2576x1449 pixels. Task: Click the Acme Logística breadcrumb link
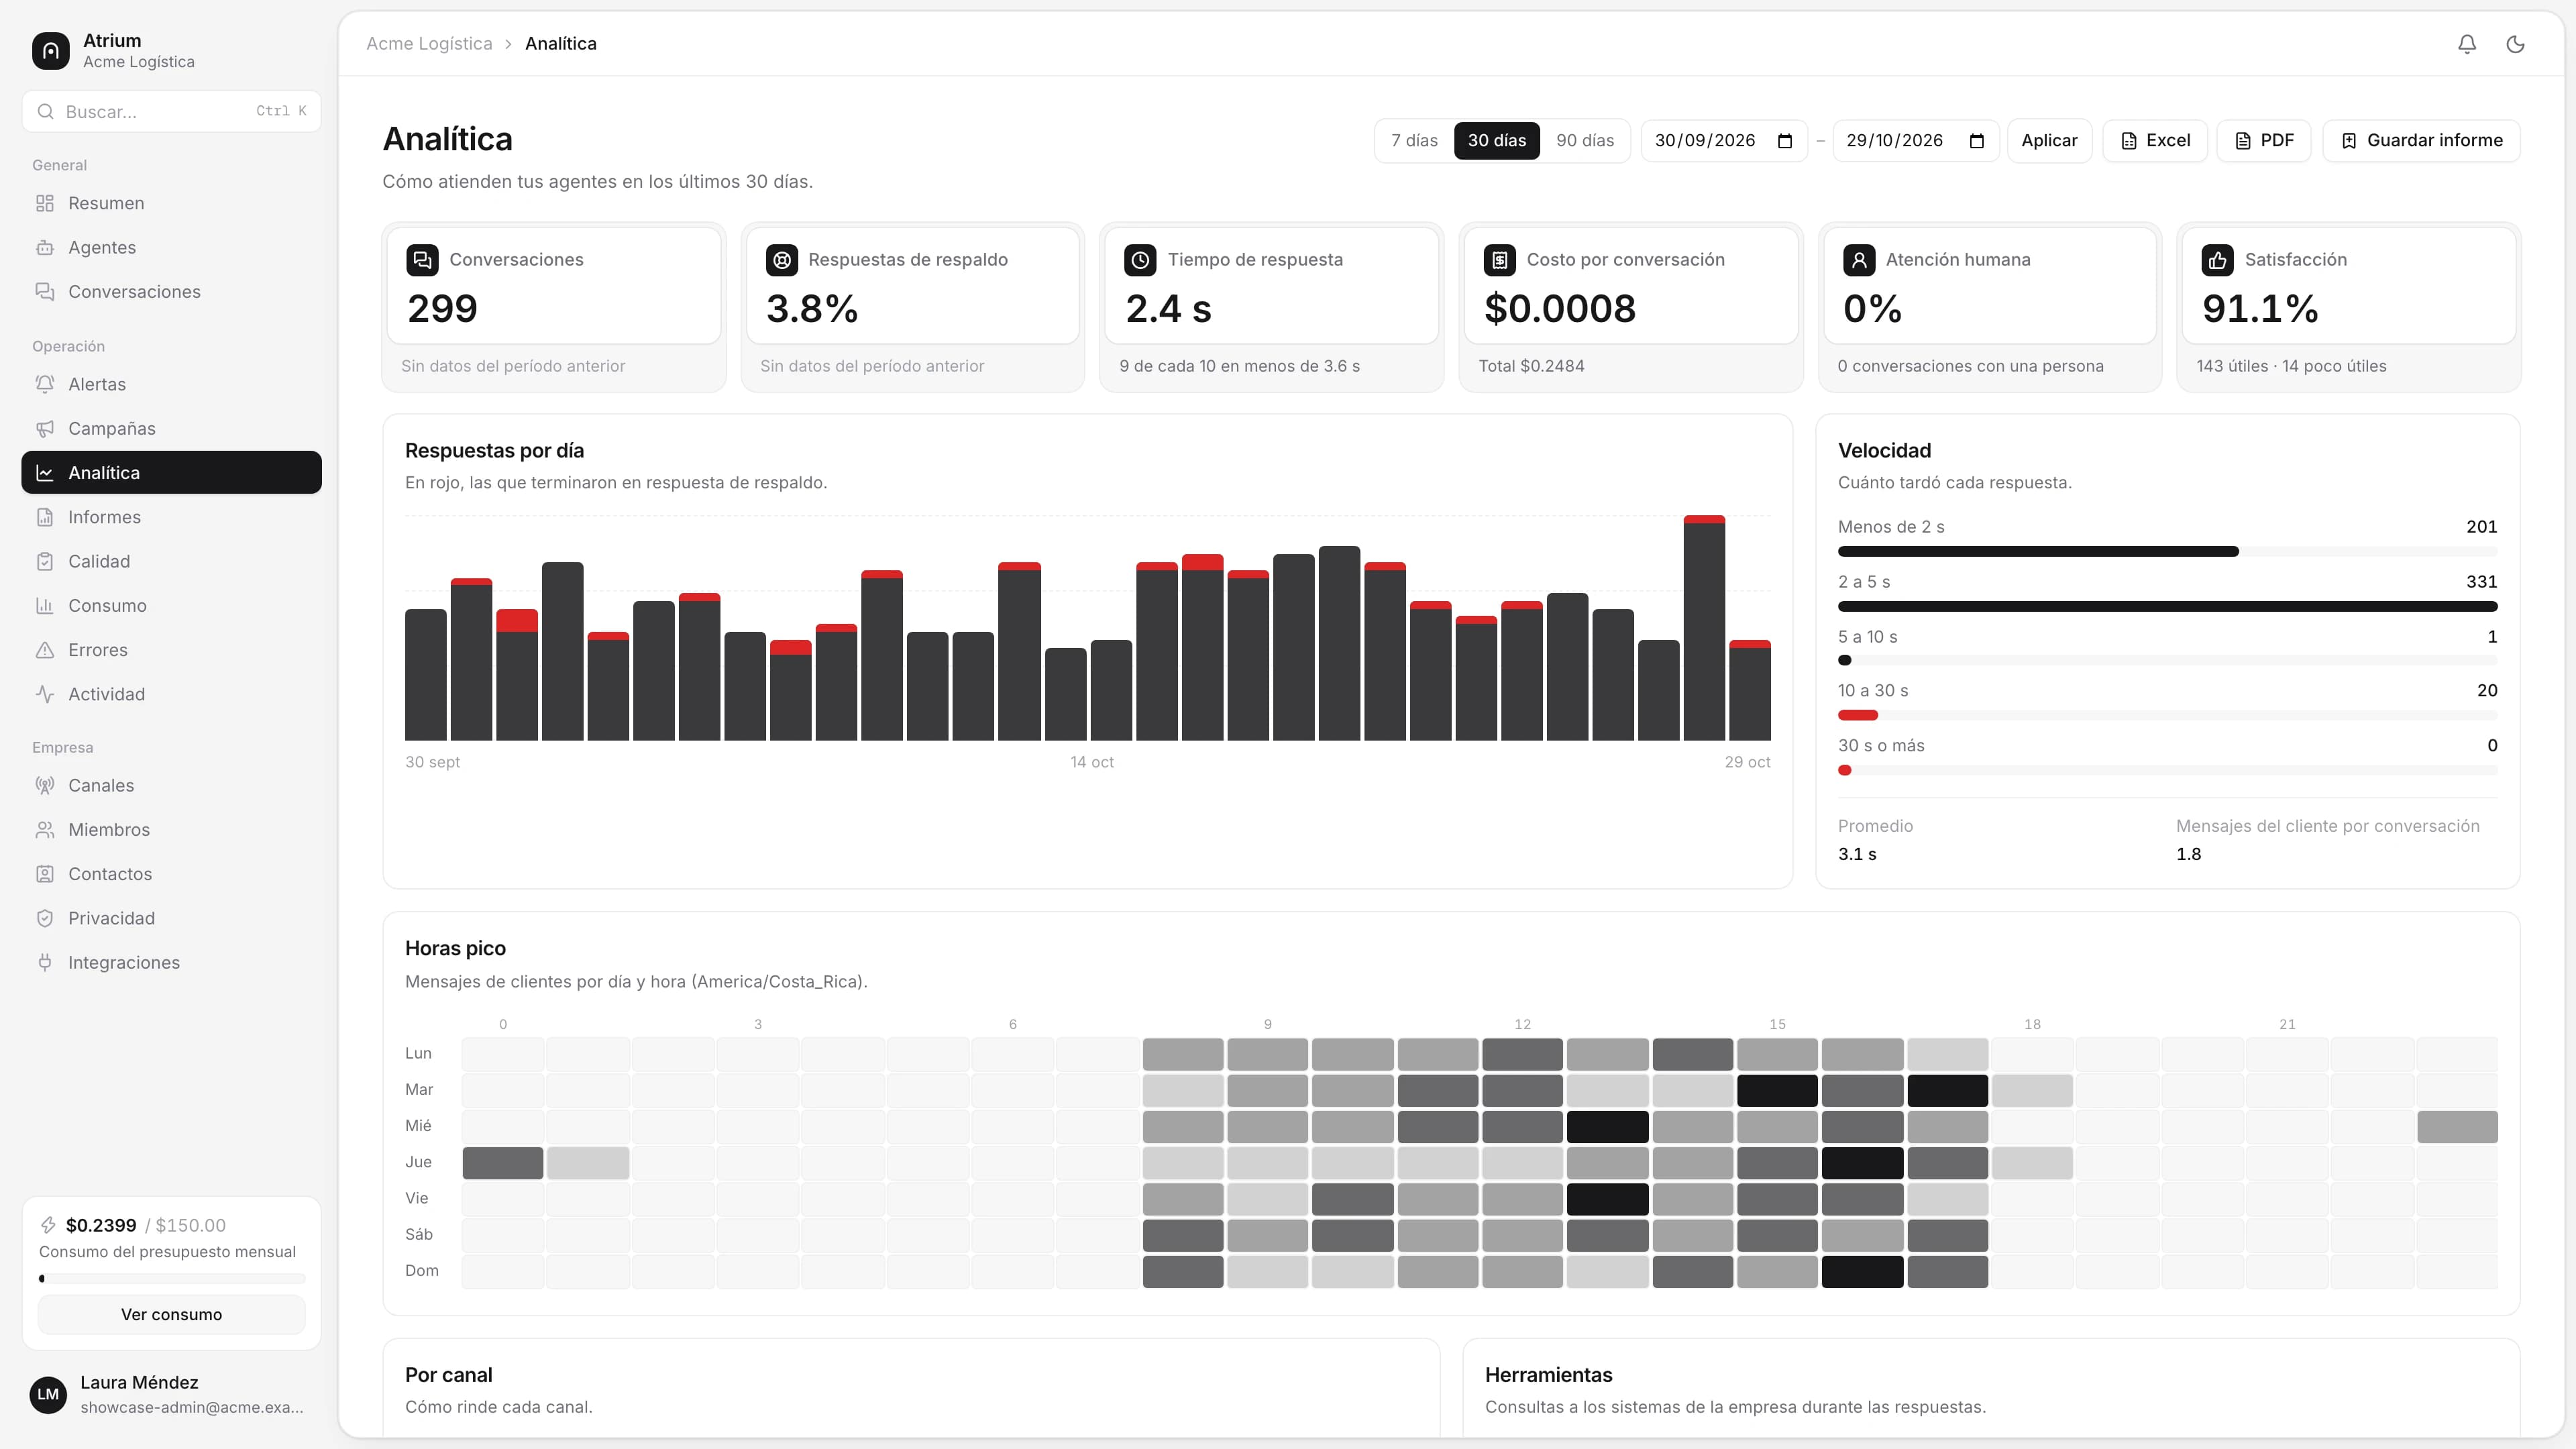429,43
